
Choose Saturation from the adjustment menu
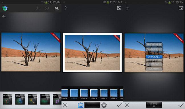click(x=154, y=60)
